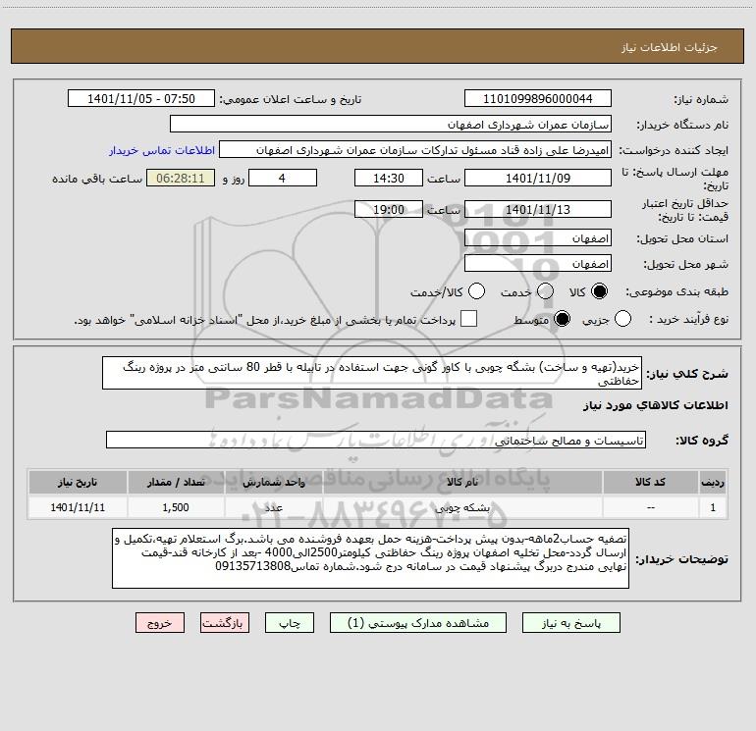The width and height of the screenshot is (756, 731).
Task: Toggle the اسناد خزانه اسلامی payment checkbox
Action: [x=468, y=319]
